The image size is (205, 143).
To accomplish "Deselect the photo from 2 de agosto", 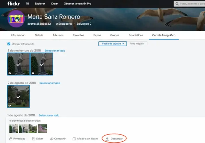I will [18, 96].
